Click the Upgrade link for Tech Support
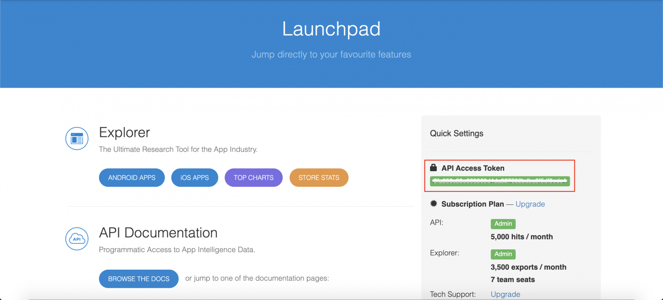This screenshot has height=300, width=663. 505,294
